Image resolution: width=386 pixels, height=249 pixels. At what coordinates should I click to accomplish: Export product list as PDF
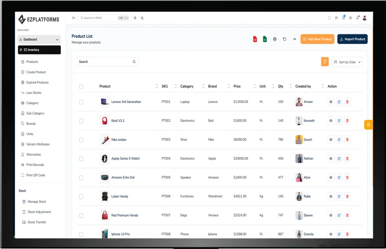point(255,39)
